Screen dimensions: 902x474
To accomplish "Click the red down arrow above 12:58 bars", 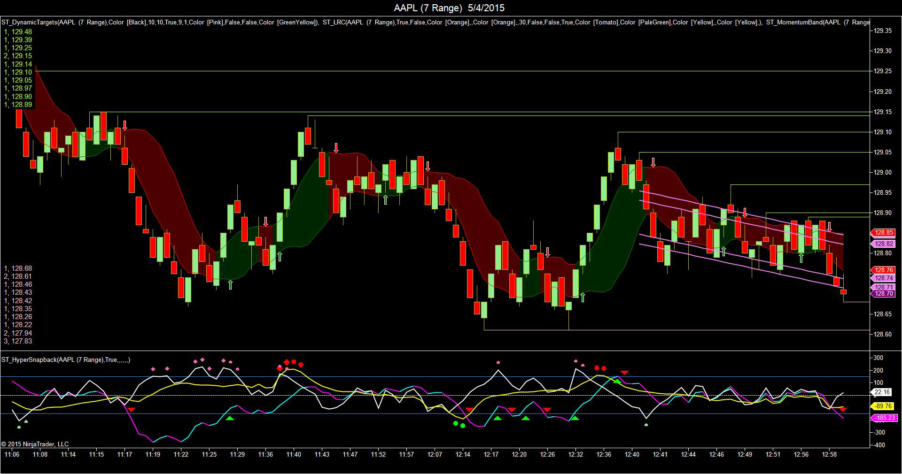I will 829,227.
